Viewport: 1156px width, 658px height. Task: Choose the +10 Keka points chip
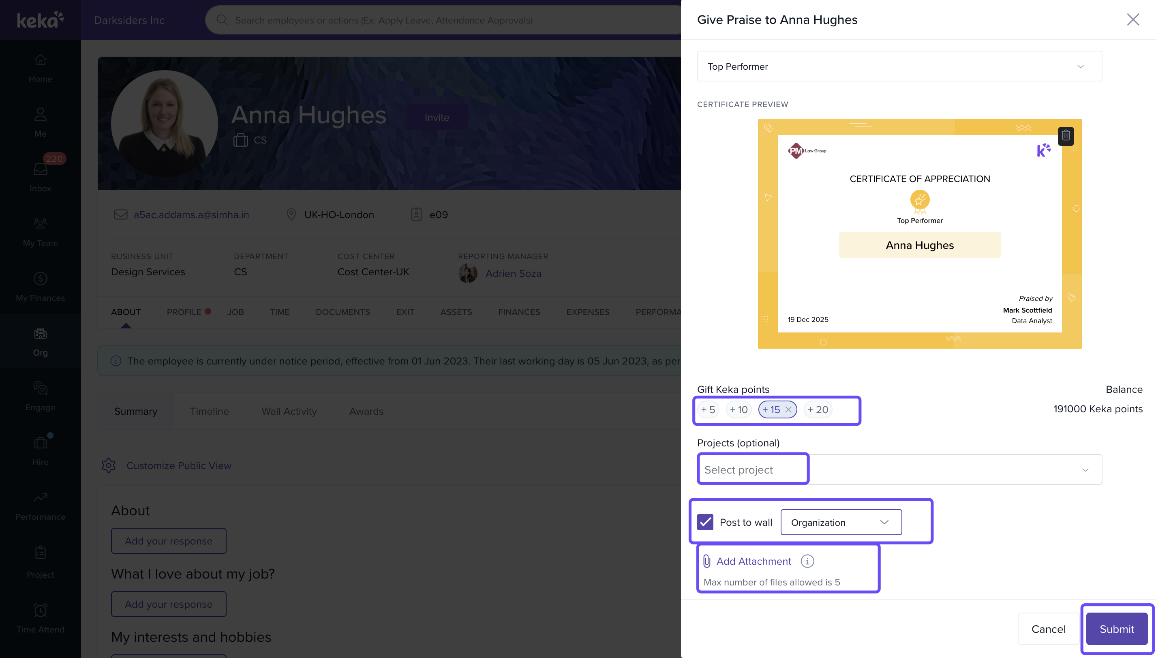739,409
